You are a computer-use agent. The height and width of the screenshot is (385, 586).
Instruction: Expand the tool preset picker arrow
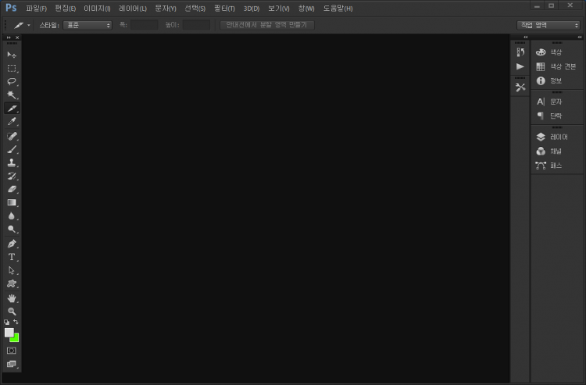click(29, 25)
